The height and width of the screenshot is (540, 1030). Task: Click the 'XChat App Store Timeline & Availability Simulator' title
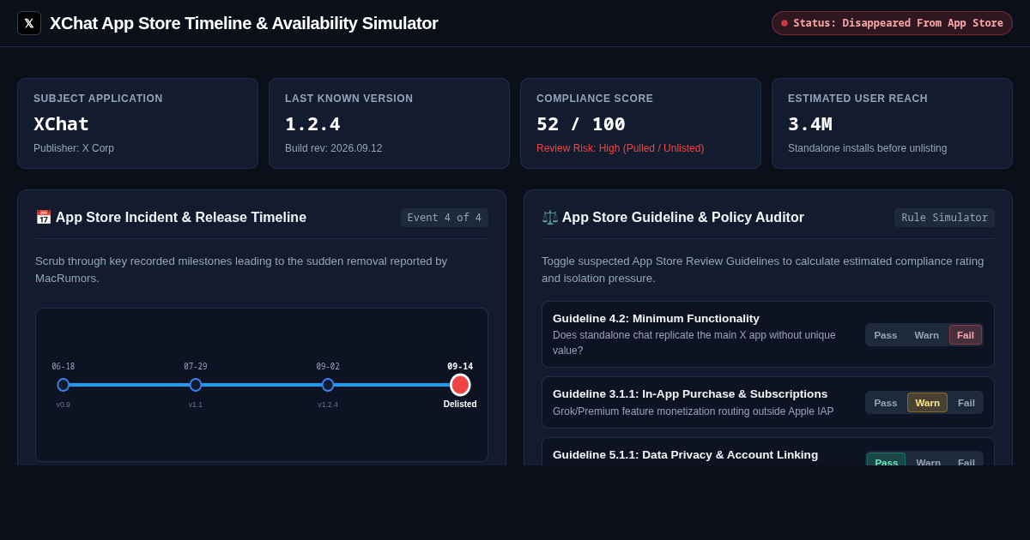click(244, 23)
